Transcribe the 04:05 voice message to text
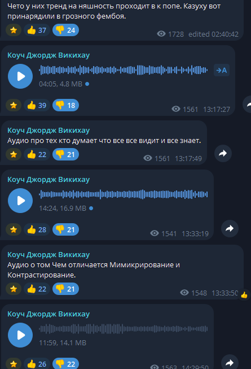 (222, 70)
